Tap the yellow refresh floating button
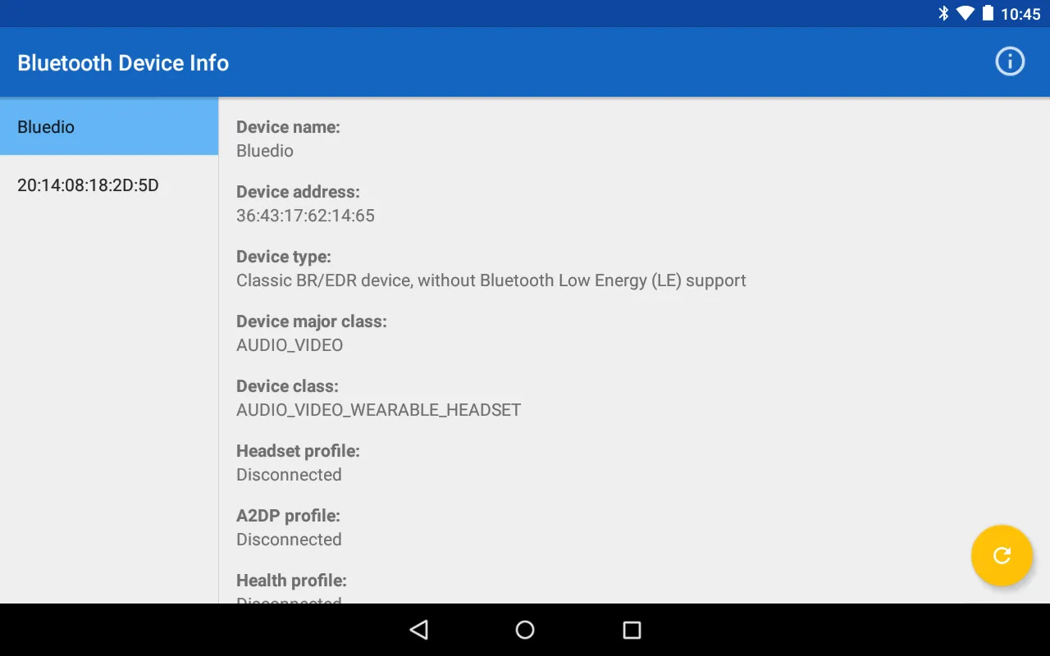The image size is (1050, 656). [1002, 555]
